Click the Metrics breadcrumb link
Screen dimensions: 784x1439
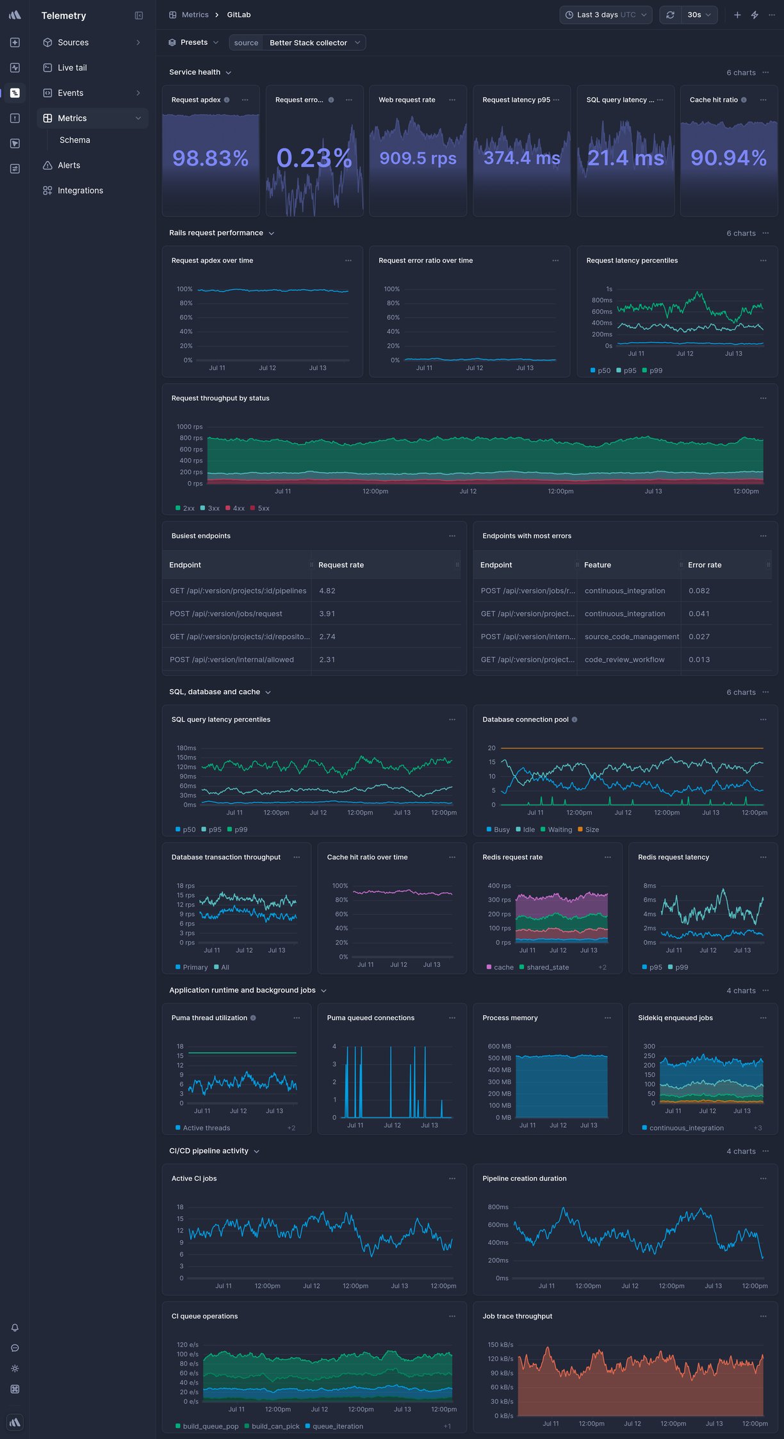point(195,15)
